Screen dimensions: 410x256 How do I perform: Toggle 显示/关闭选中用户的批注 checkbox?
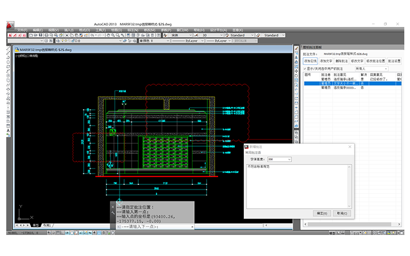click(305, 68)
